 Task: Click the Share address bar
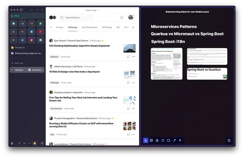[27, 16]
